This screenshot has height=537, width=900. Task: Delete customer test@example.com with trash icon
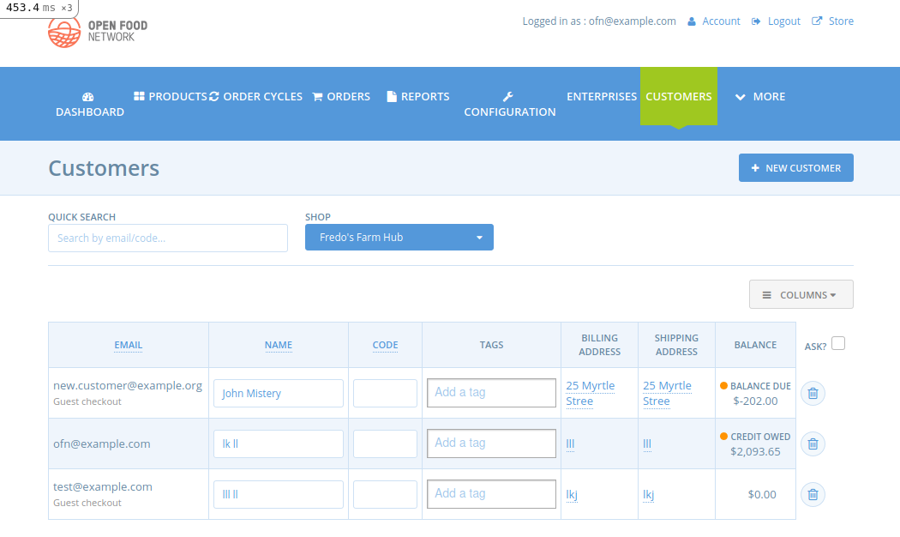click(813, 494)
